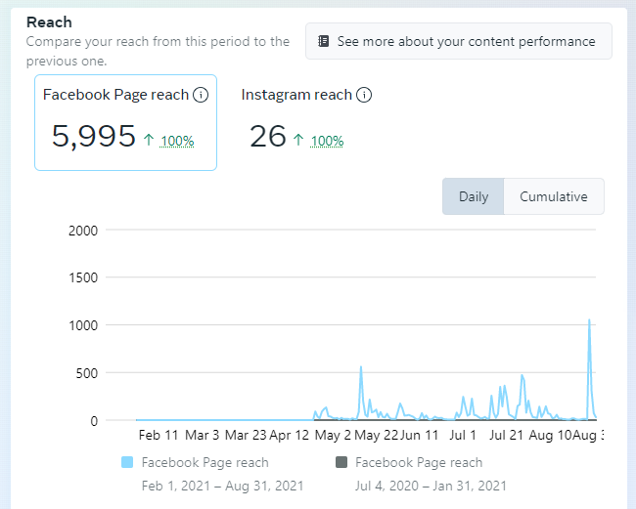Switch chart to Daily view
Screen dimensions: 636x509
click(473, 196)
